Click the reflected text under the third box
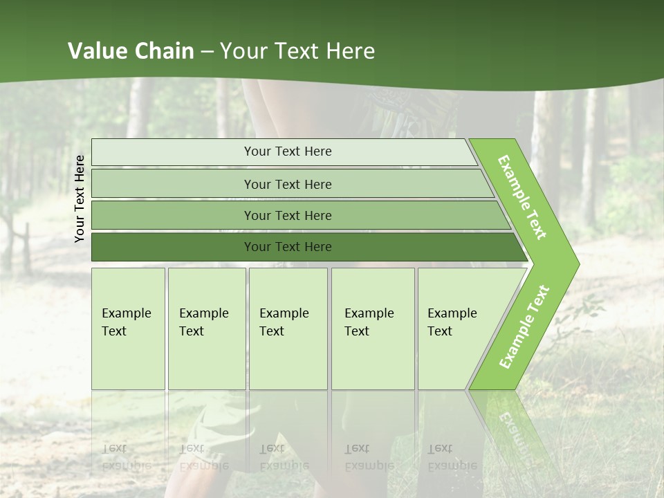Viewport: 664px width, 498px height. (284, 456)
